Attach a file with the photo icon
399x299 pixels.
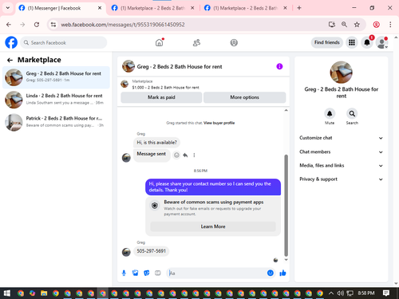pos(135,273)
